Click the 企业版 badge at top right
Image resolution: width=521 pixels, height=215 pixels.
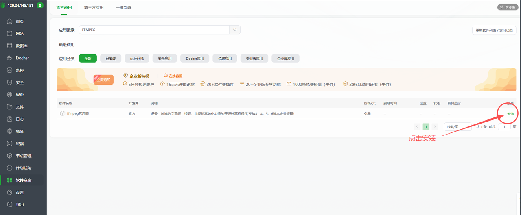pyautogui.click(x=508, y=7)
